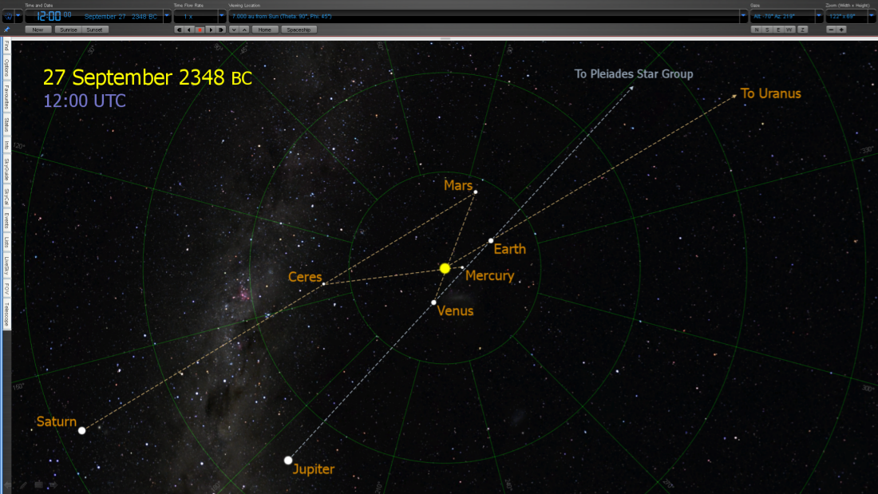Viewport: 878px width, 494px height.
Task: Open the Options side tab
Action: coord(6,68)
